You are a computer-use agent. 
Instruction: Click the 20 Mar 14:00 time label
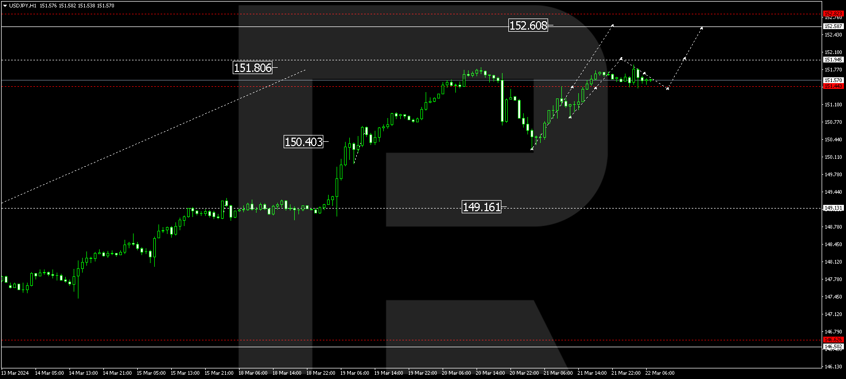coord(490,373)
